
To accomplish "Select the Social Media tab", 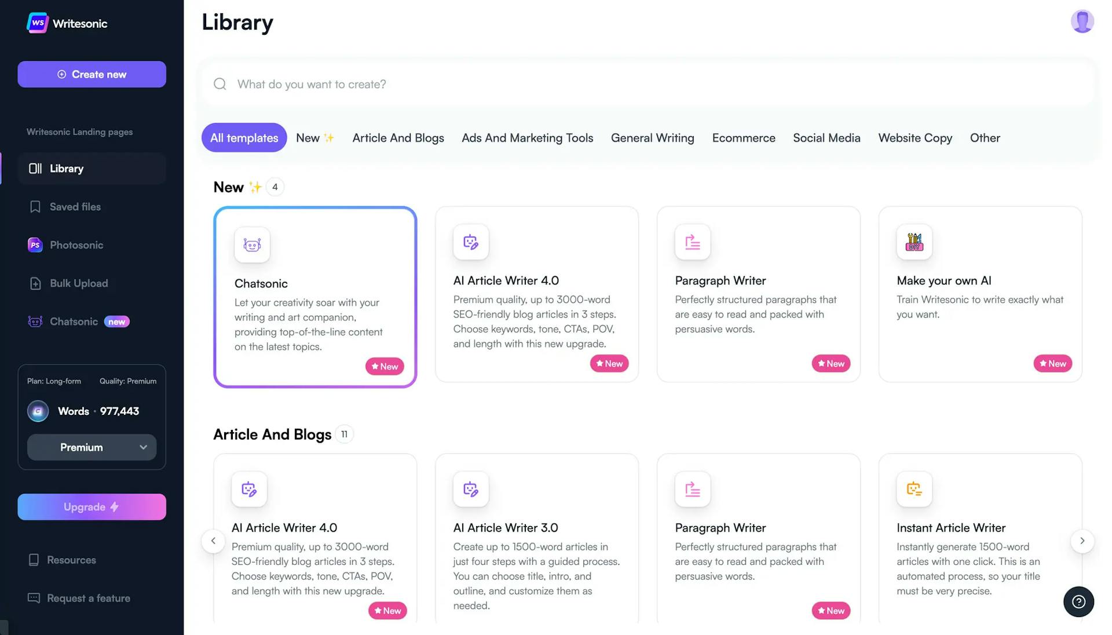I will coord(826,138).
